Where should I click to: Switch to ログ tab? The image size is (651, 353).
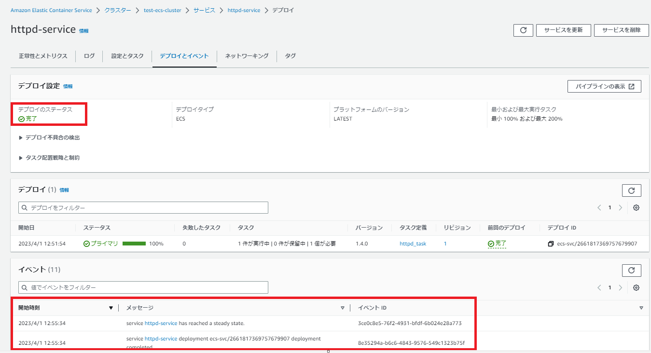tap(89, 56)
